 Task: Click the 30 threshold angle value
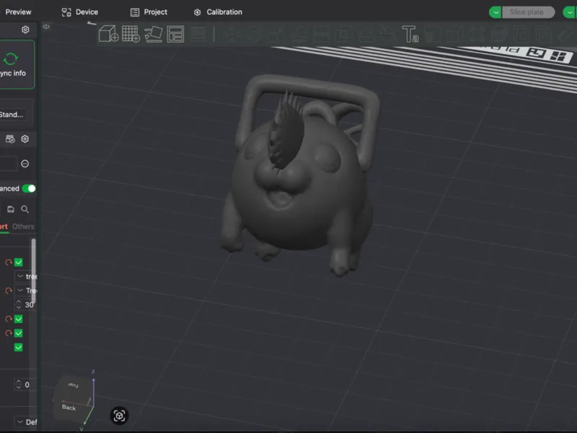(x=29, y=305)
